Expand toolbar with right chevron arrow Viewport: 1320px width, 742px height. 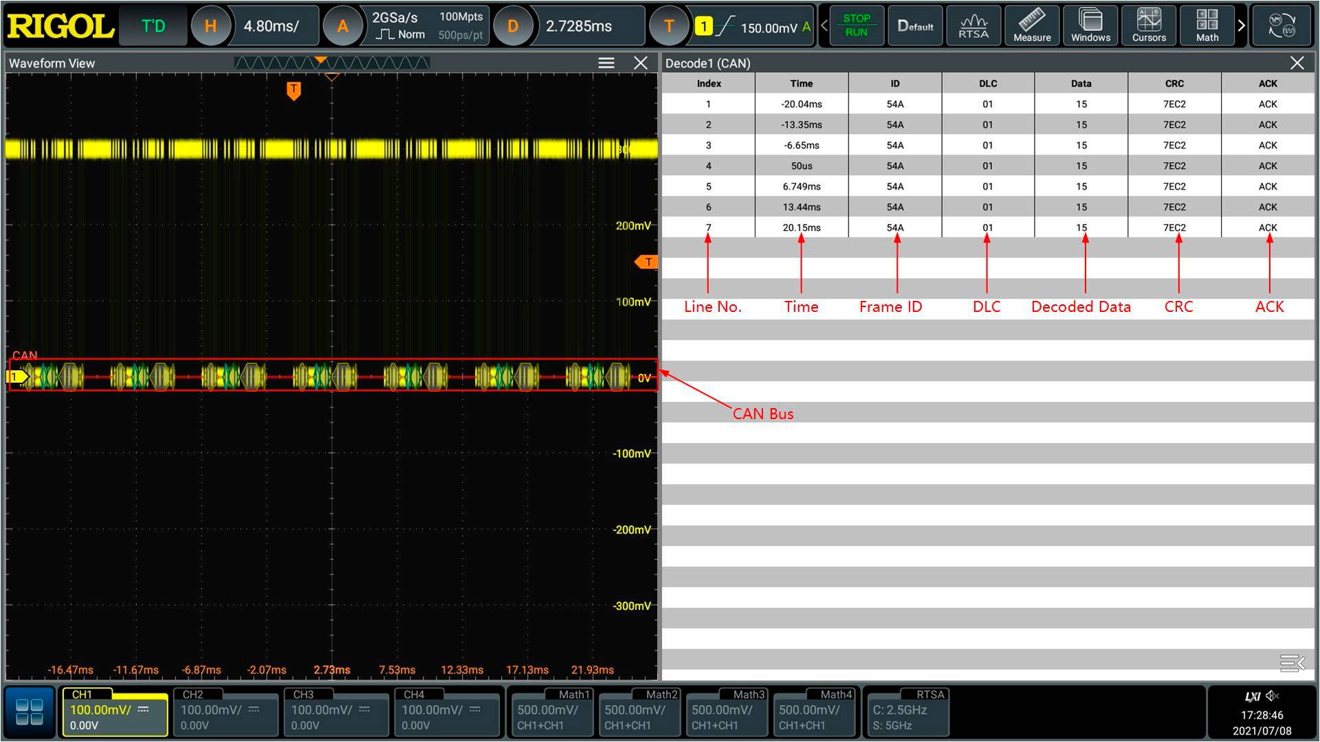coord(1241,26)
